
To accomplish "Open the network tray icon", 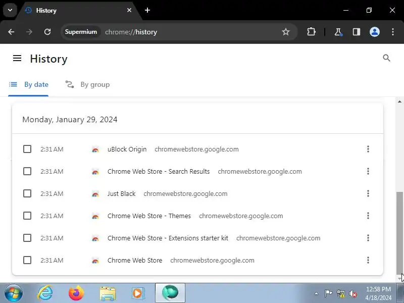I will click(340, 293).
